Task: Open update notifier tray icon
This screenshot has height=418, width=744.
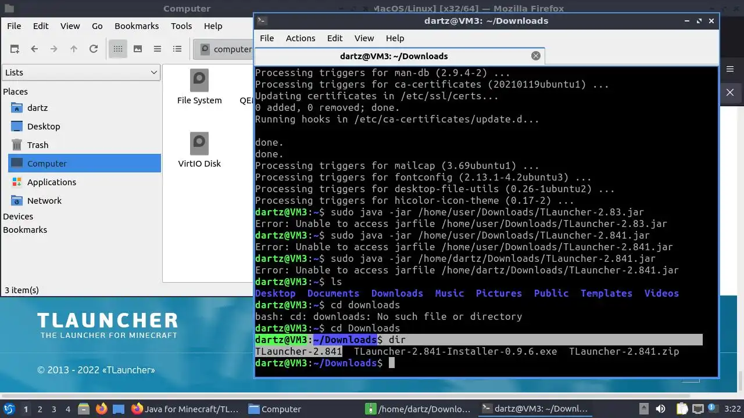Action: coord(714,409)
